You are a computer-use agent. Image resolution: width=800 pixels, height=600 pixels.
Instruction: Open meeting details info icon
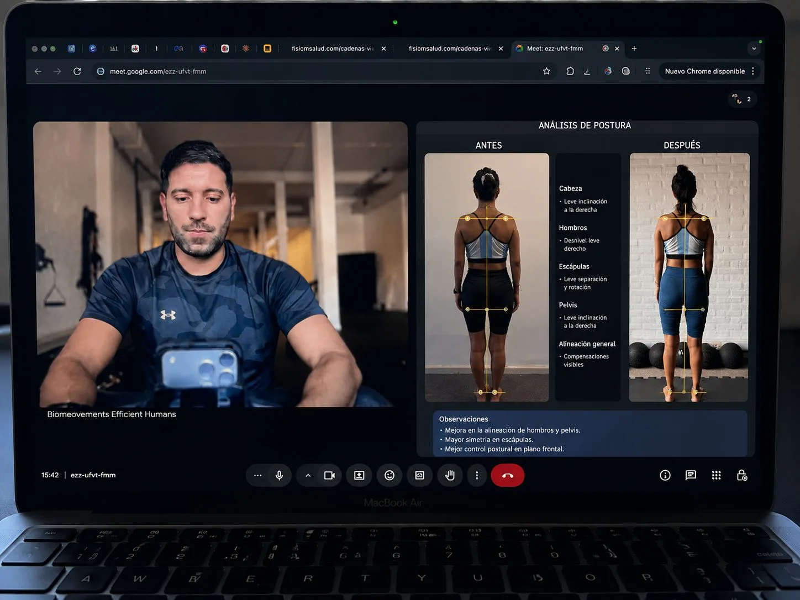point(665,475)
